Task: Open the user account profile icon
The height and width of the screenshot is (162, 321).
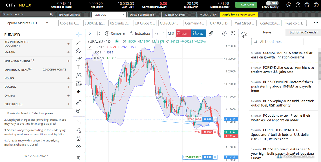Action: 316,5
